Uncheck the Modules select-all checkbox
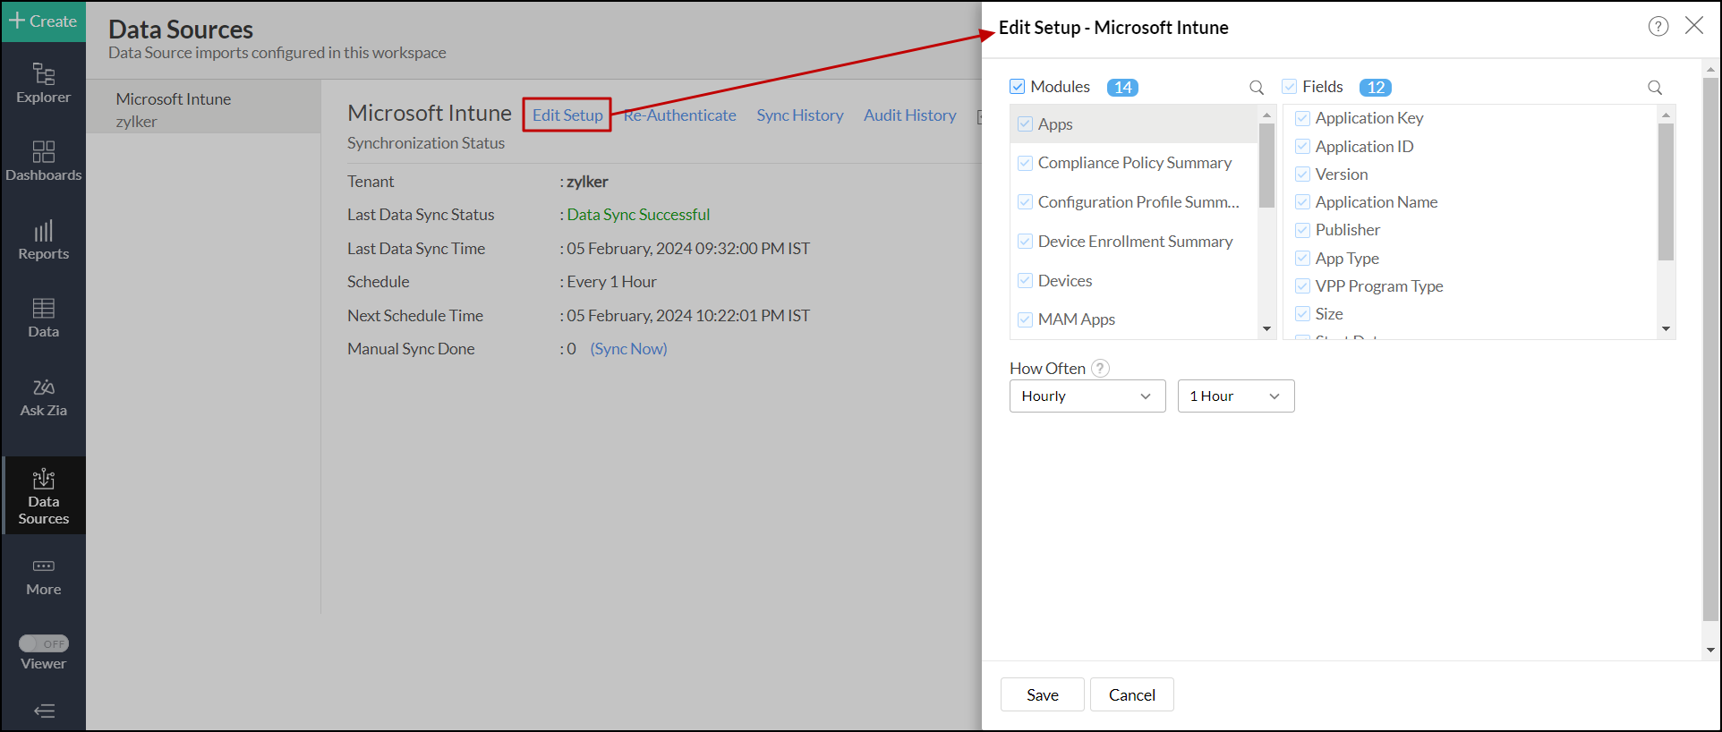Screen dimensions: 1722x732 [x=1018, y=87]
